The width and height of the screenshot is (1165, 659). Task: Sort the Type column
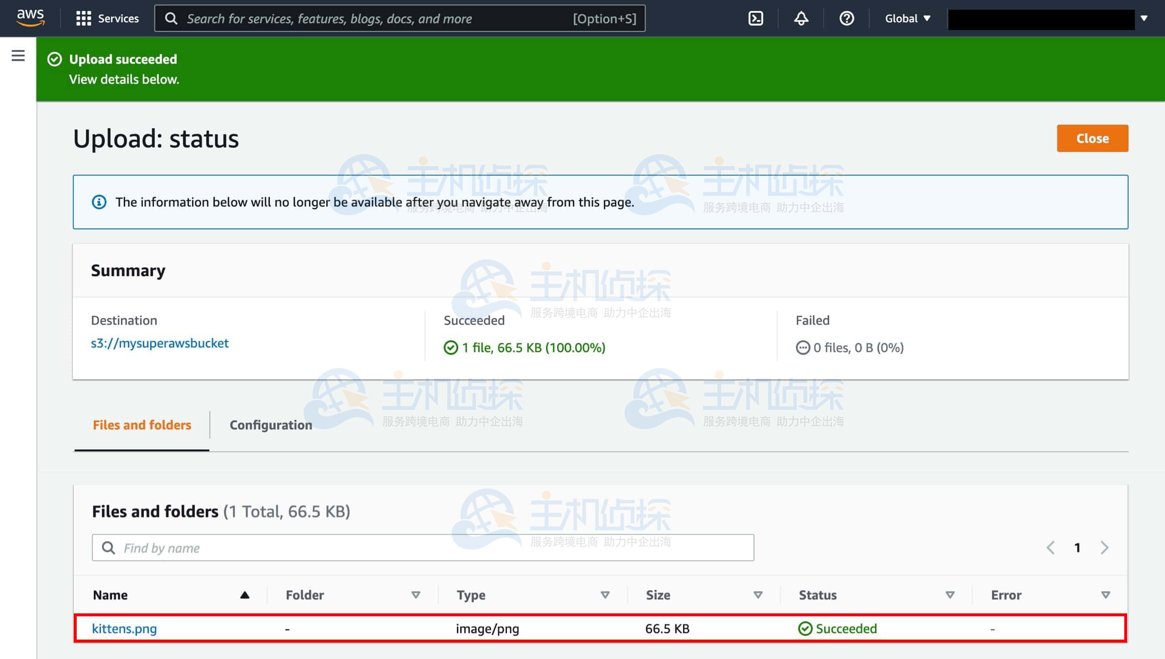coord(605,595)
